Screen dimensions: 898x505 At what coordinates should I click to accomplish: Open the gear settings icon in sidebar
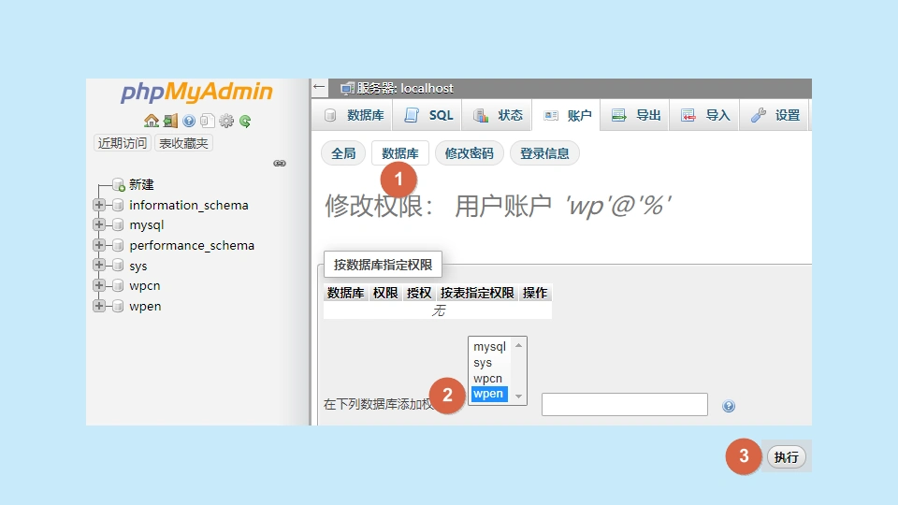[x=225, y=121]
